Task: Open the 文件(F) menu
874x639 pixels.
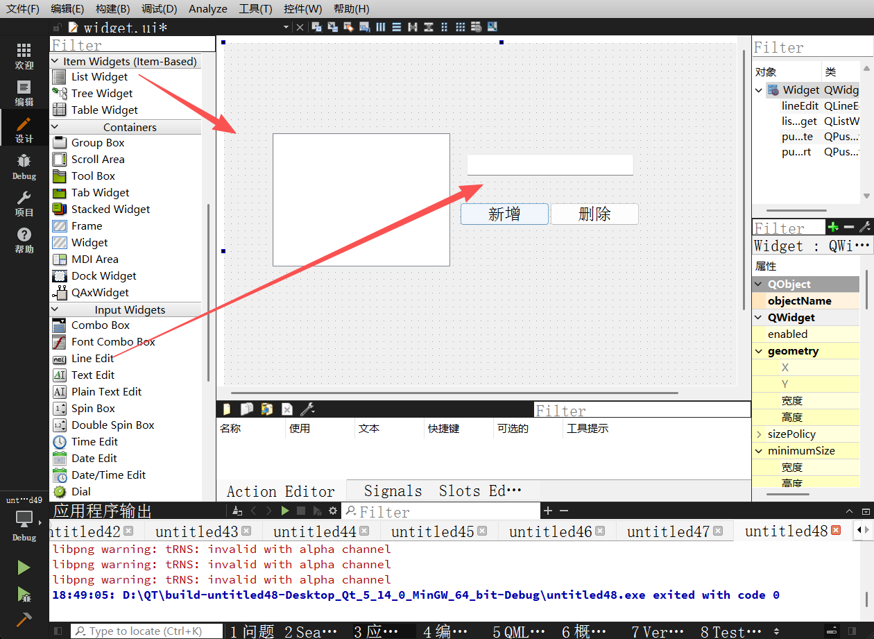Action: coord(23,9)
